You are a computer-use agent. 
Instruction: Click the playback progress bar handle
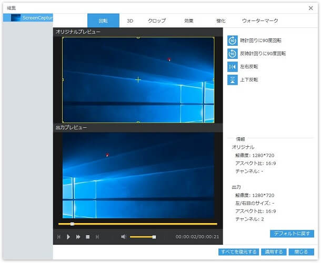(x=72, y=224)
